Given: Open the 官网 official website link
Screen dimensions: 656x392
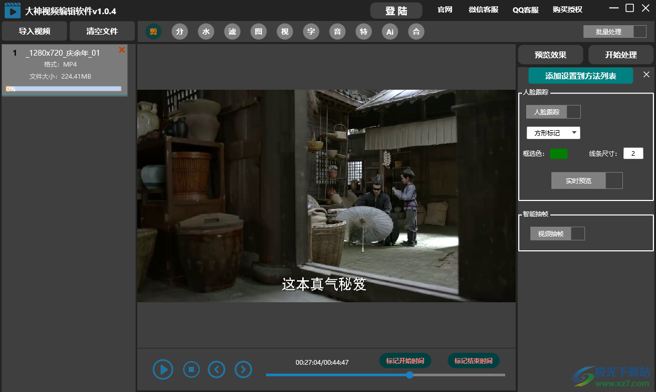Looking at the screenshot, I should click(445, 9).
